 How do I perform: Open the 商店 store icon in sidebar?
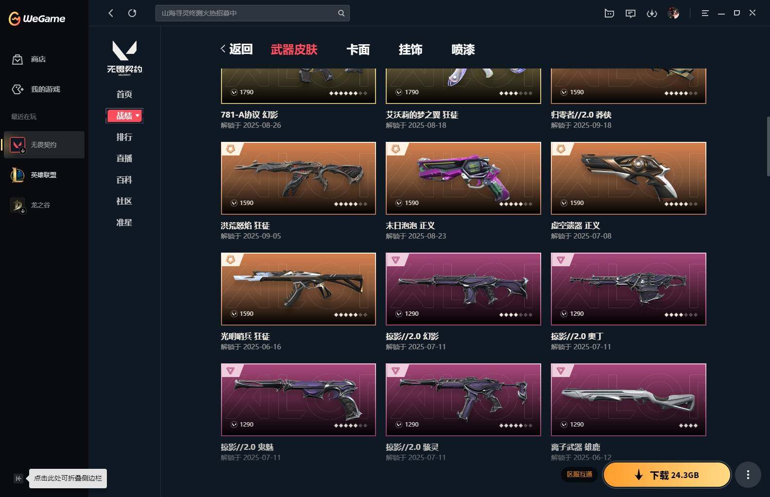click(x=17, y=59)
